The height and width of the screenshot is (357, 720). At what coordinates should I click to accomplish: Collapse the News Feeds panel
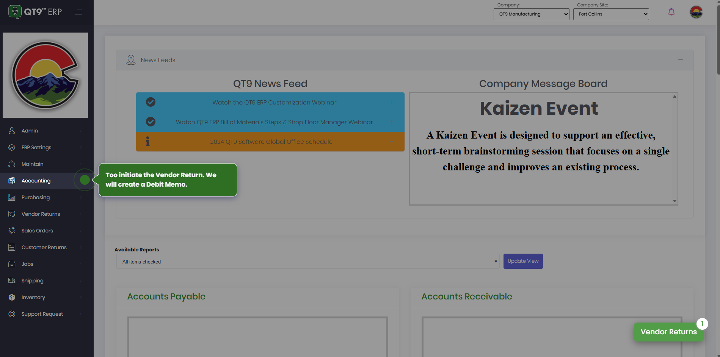680,60
